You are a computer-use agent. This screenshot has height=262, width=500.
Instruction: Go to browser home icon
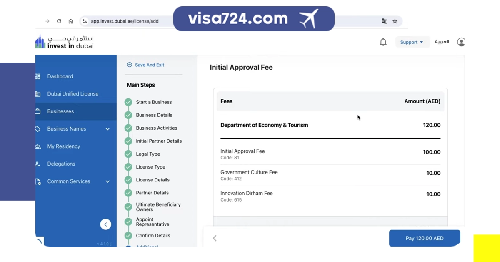(71, 21)
